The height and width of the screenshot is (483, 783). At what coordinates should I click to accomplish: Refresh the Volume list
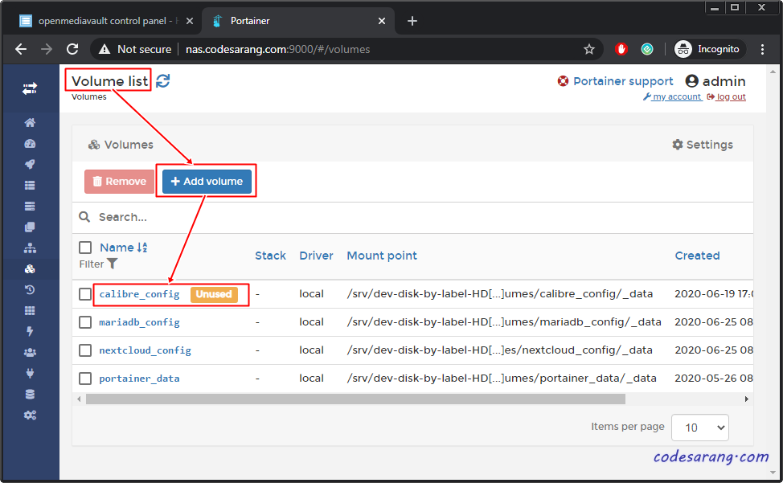[163, 81]
